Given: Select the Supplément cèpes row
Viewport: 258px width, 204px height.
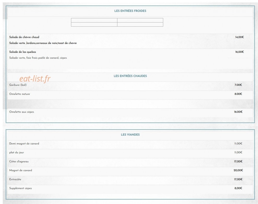Looking at the screenshot, I should (130, 188).
